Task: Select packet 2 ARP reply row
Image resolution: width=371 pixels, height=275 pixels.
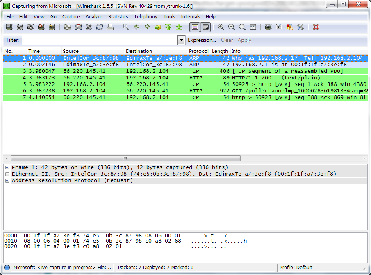Action: 185,65
